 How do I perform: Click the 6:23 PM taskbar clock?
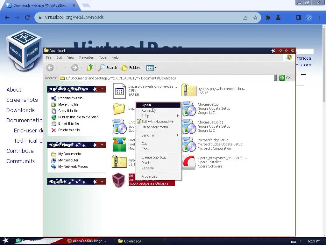pos(314,241)
